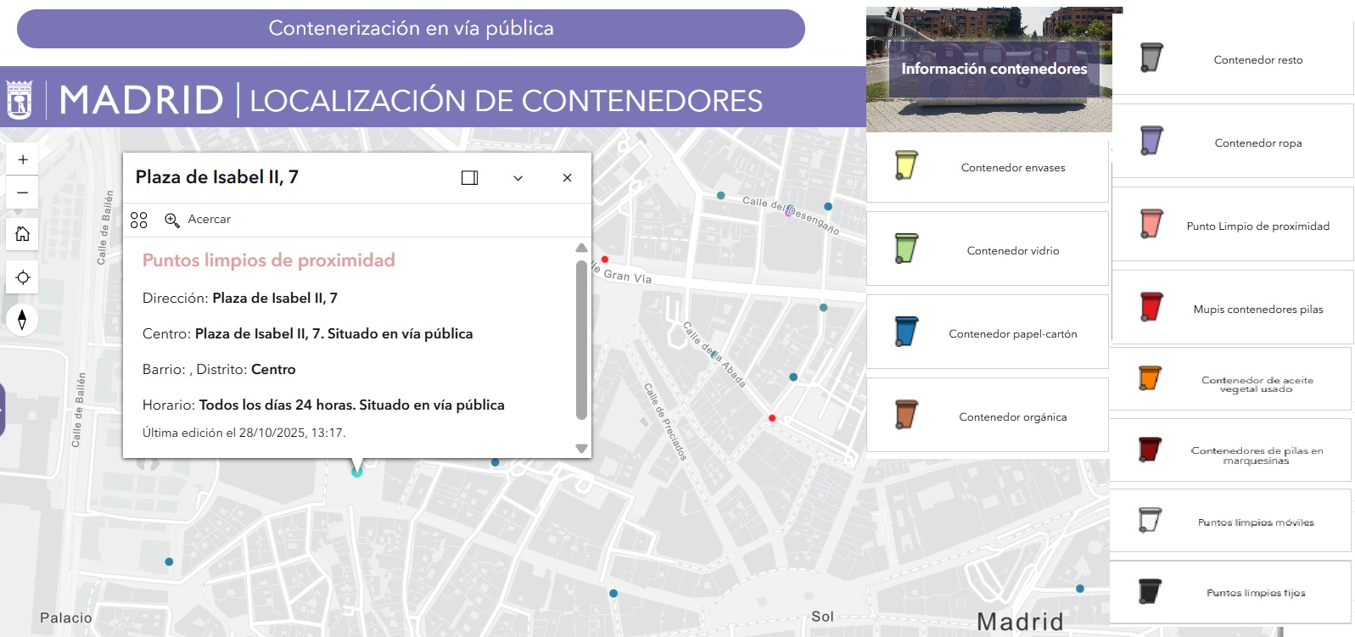Click the Punto Limpio de proximidad label
This screenshot has height=637, width=1355.
[1257, 226]
